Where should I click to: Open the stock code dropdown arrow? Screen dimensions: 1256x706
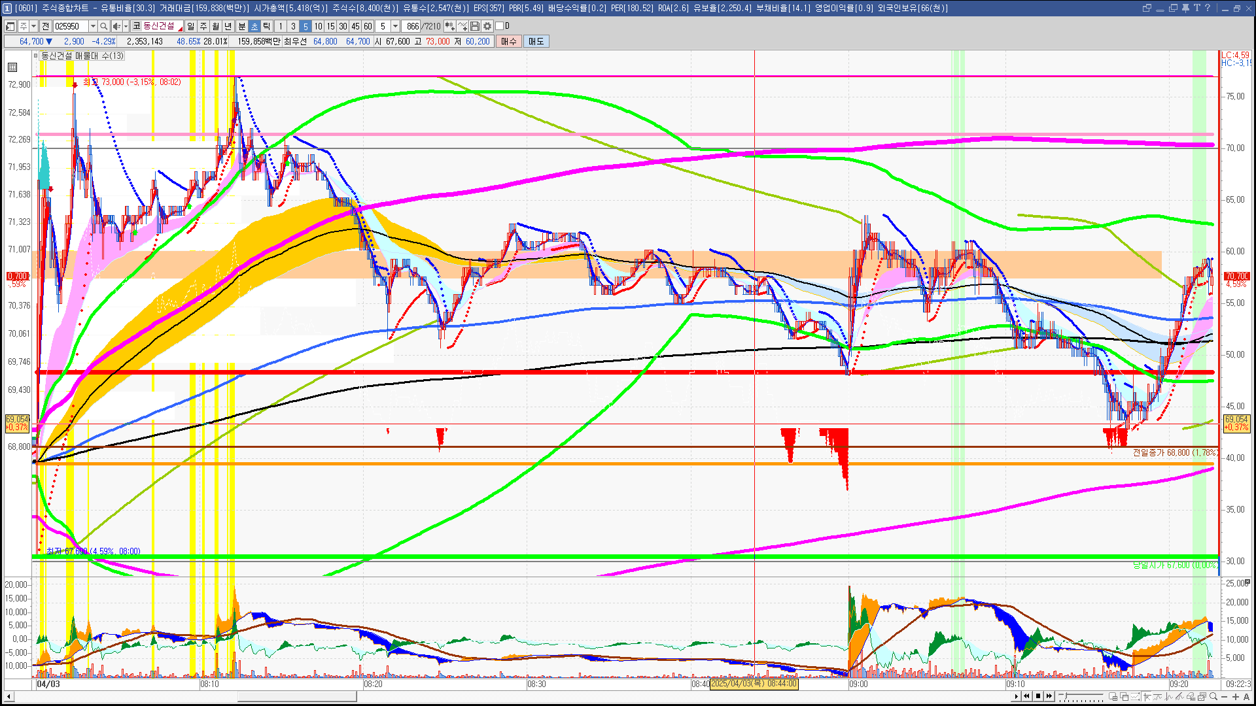[93, 26]
